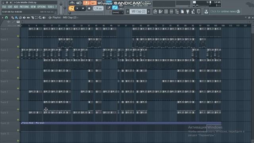Open the Playlist options menu arrow
This screenshot has width=254, height=143.
[x=2, y=17]
